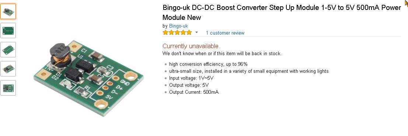Expand the star rating dropdown arrow
The width and height of the screenshot is (408, 136).
click(x=197, y=32)
